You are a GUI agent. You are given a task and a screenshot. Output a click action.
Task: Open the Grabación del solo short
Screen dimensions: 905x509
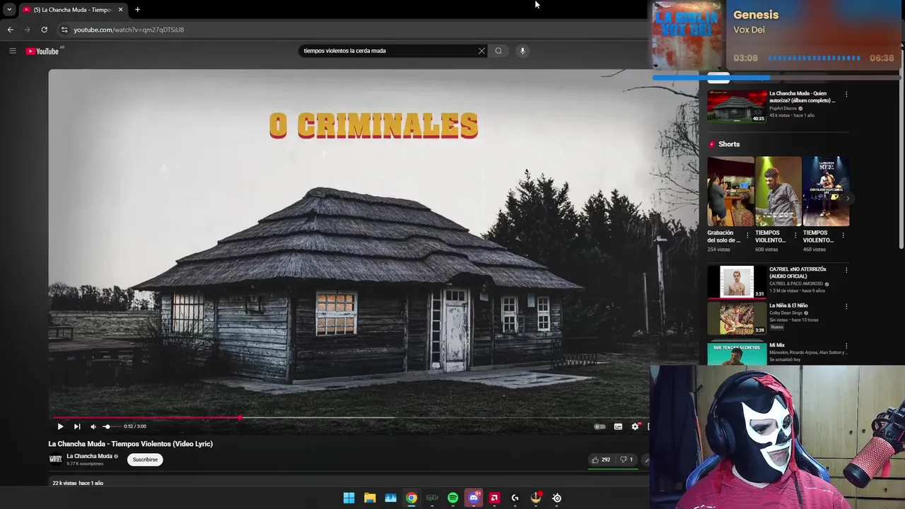(730, 192)
